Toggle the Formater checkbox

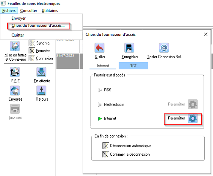click(32, 51)
